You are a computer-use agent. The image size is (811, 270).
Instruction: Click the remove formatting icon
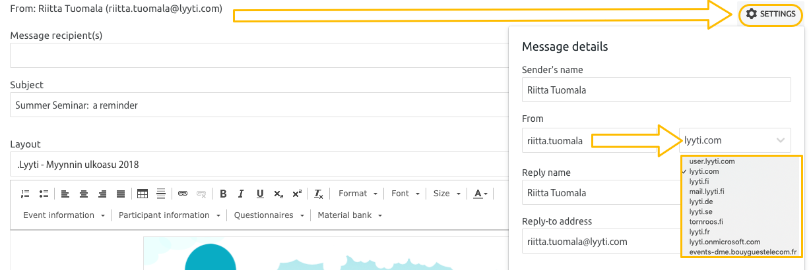point(319,194)
